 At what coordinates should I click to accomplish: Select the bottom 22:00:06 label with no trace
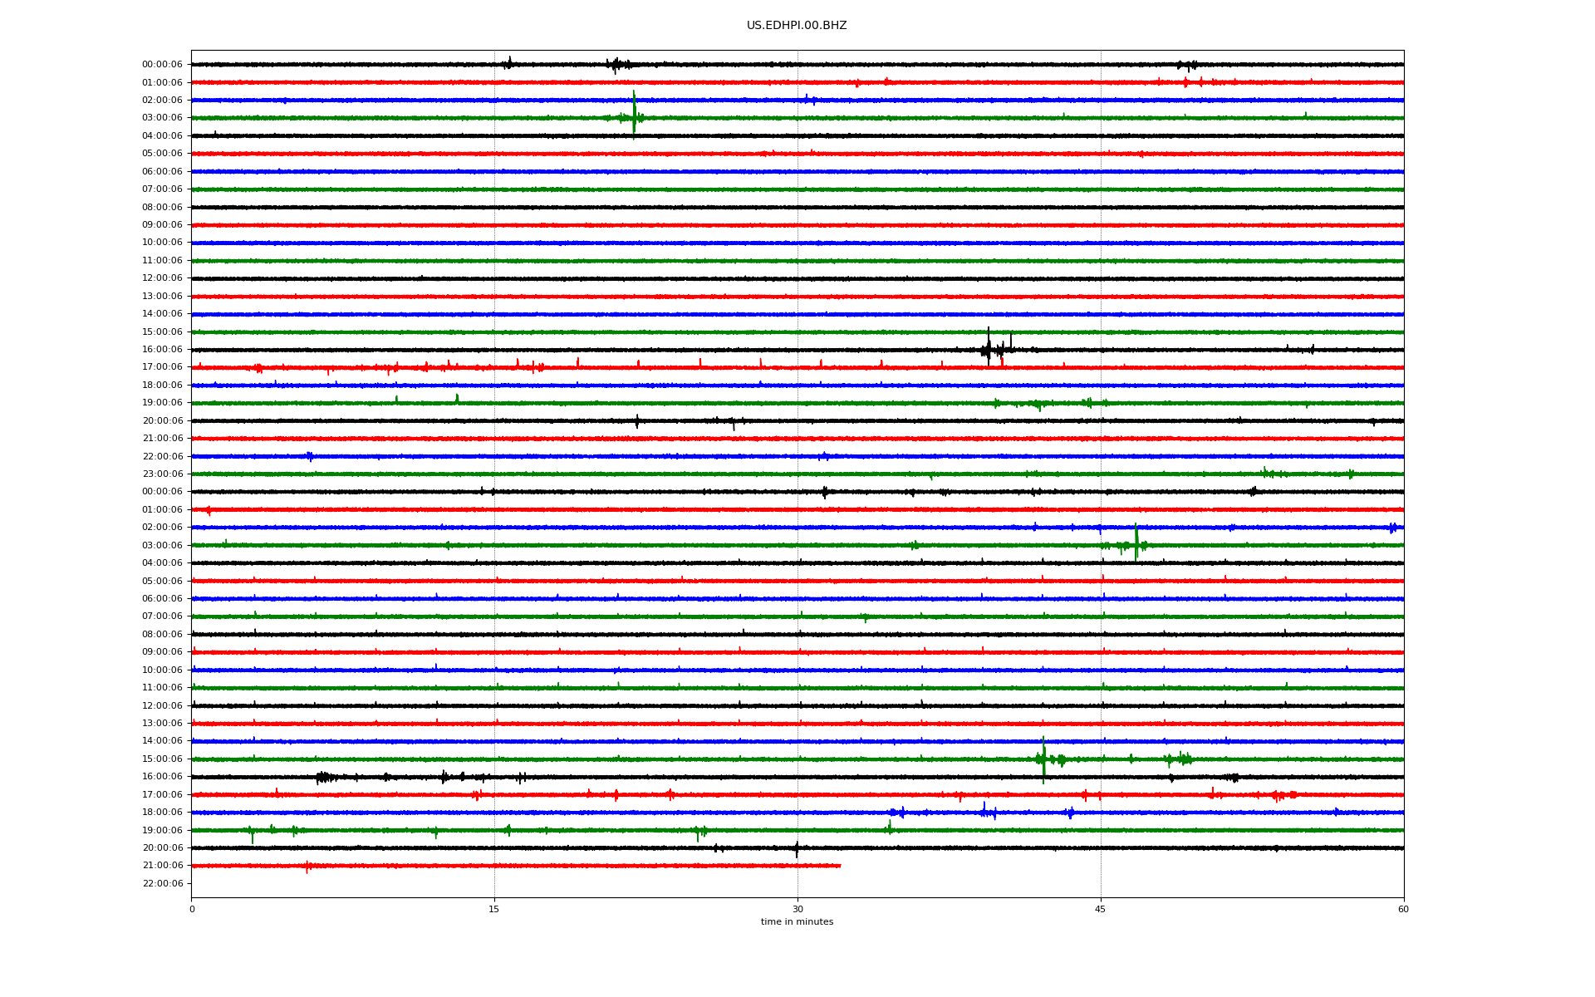[x=162, y=884]
